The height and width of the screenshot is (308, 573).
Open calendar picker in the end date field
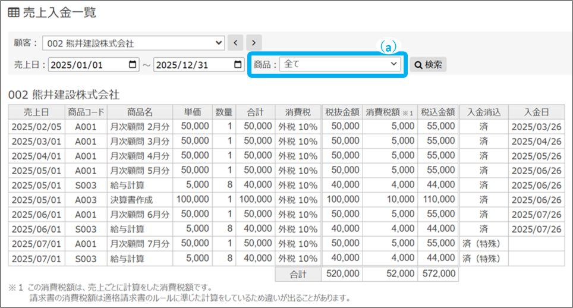(237, 65)
